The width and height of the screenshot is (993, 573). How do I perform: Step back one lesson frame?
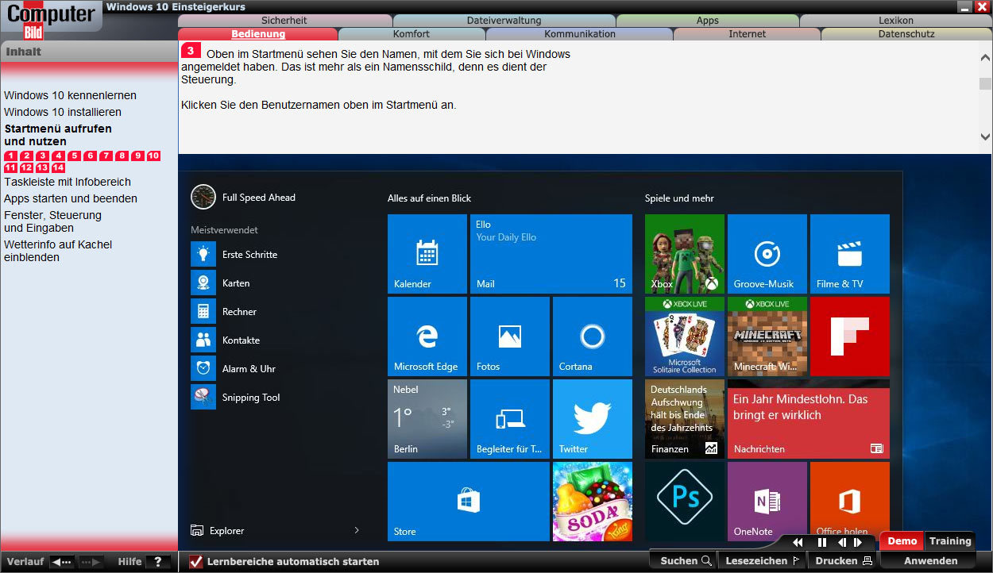click(842, 543)
